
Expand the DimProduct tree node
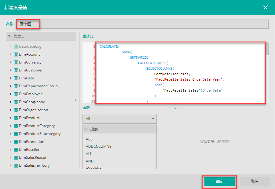click(10, 118)
